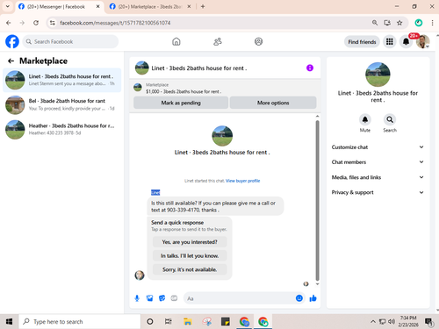Click the Mark as pending button

(181, 103)
